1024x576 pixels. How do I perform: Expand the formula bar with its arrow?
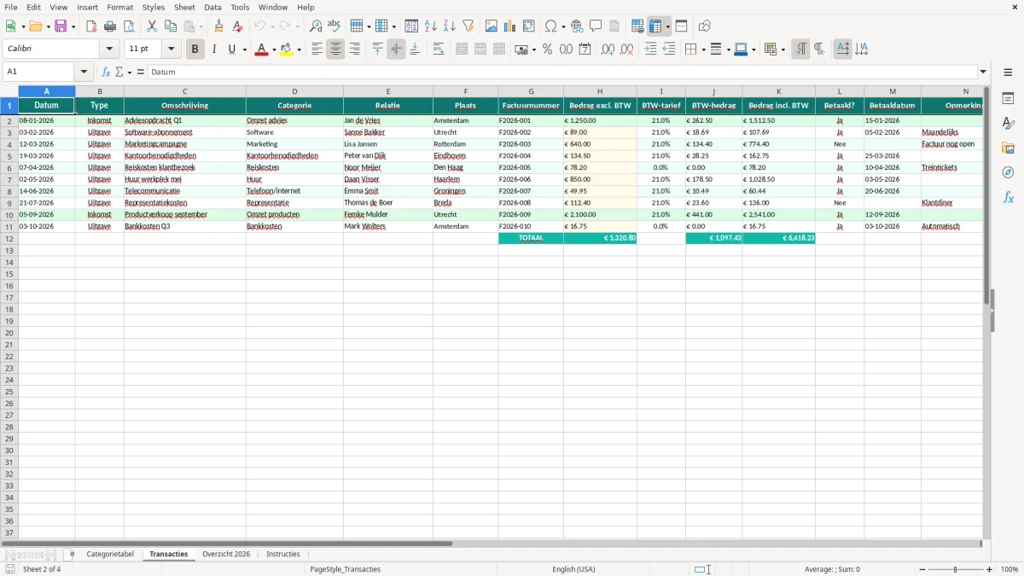coord(983,73)
